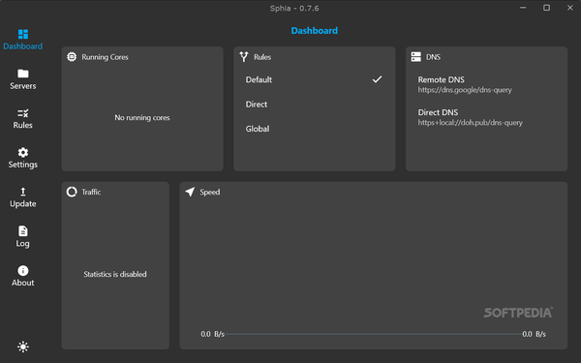Click the https+local://doh.pub/dns-query address
The height and width of the screenshot is (363, 581).
point(471,123)
